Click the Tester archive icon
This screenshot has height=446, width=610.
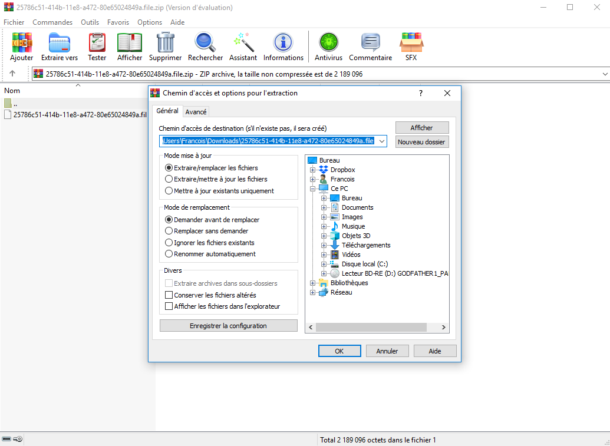pos(97,43)
